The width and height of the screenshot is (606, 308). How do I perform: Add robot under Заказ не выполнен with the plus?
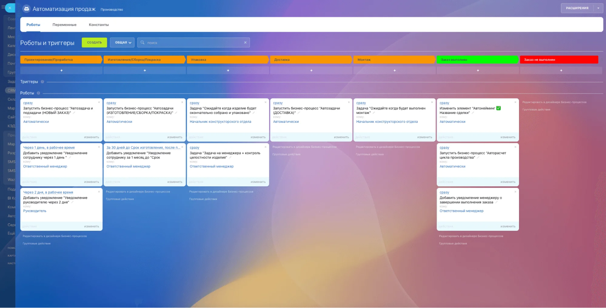pyautogui.click(x=561, y=70)
